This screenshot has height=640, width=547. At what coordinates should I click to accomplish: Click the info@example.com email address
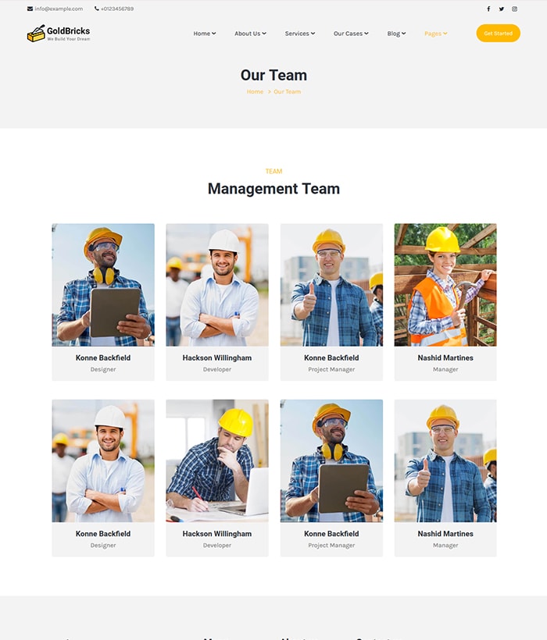(x=59, y=9)
